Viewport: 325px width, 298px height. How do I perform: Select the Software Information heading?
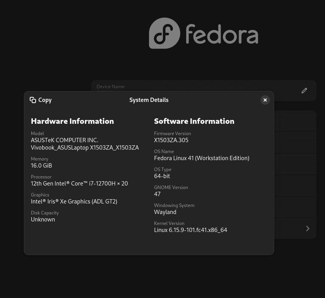point(194,121)
